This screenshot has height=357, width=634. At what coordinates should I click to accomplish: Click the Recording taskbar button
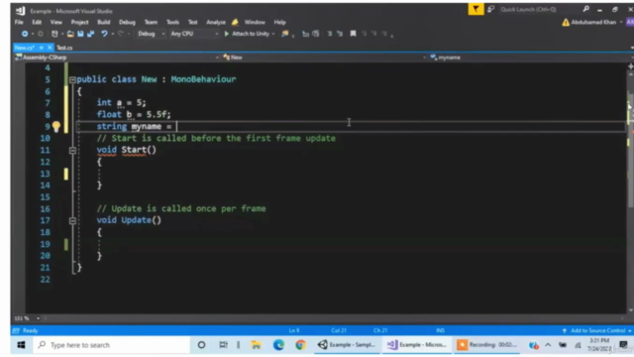click(x=486, y=345)
